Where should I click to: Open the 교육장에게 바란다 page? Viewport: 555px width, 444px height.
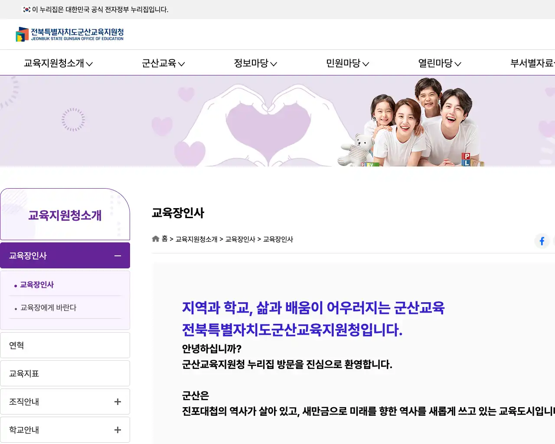pos(48,308)
